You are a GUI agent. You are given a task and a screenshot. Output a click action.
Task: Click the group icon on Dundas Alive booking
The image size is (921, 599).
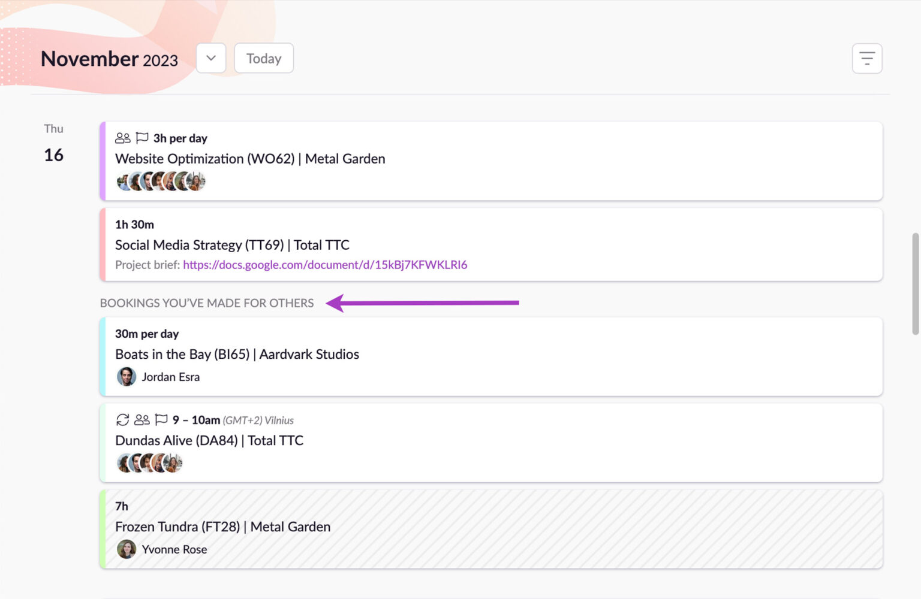point(142,420)
